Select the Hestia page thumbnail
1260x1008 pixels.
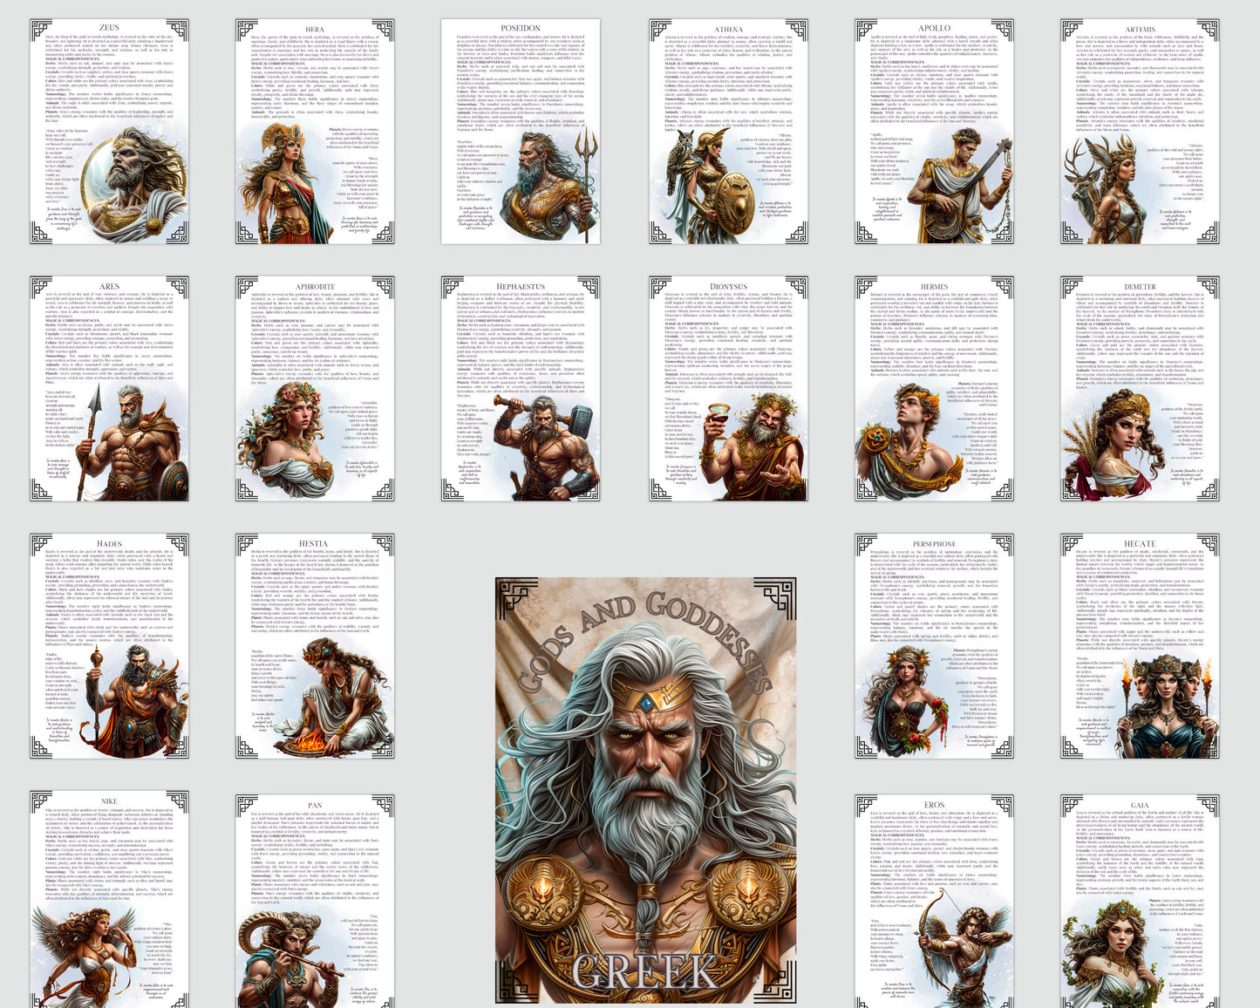tap(315, 646)
